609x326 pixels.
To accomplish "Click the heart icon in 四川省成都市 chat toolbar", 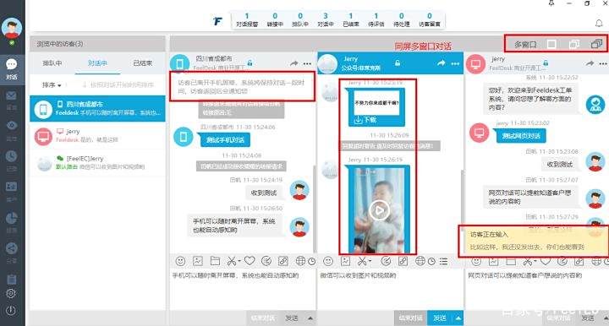I will tap(250, 261).
